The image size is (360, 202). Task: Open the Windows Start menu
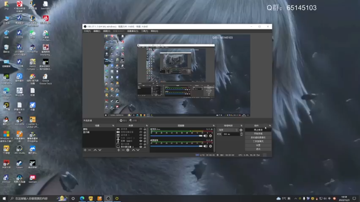point(4,198)
